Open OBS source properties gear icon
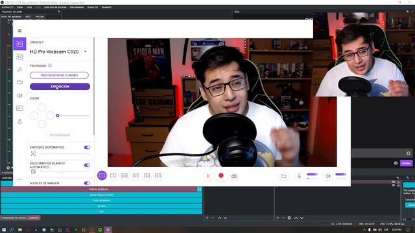The width and height of the screenshot is (415, 233). [x=289, y=218]
